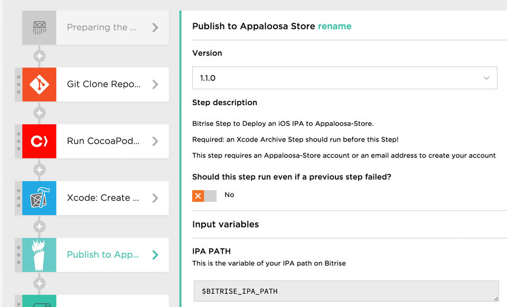Click the IPA PATH input field

pos(346,291)
